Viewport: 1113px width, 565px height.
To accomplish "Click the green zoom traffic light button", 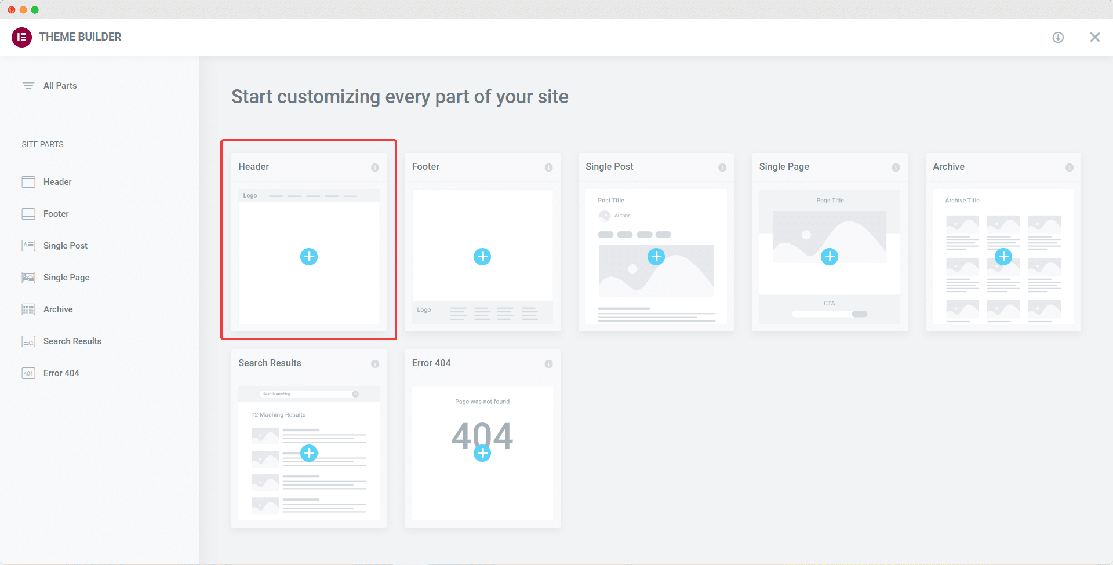I will click(x=35, y=9).
